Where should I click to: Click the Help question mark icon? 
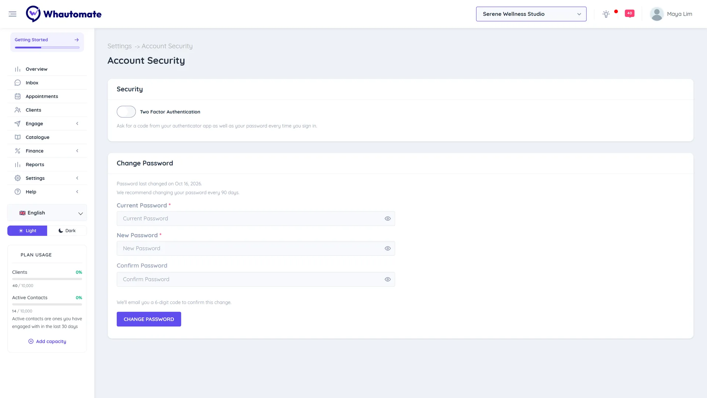(x=18, y=192)
